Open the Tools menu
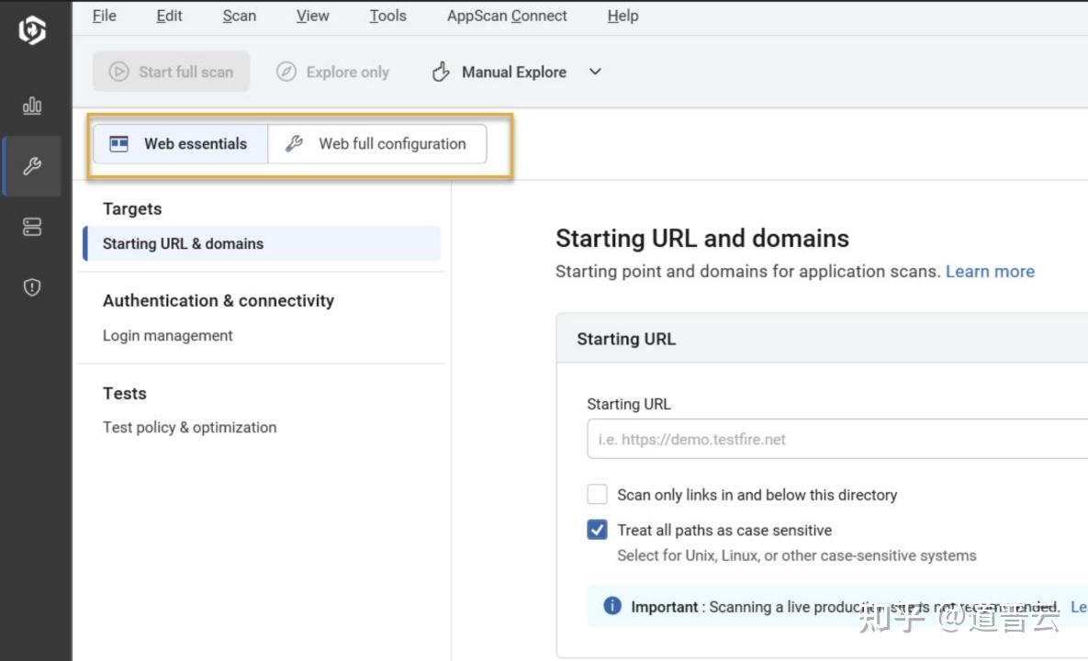Screen dimensions: 1088x661 (387, 16)
